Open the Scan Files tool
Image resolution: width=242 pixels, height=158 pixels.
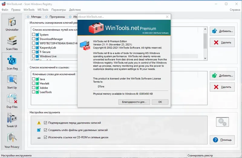tap(12, 43)
